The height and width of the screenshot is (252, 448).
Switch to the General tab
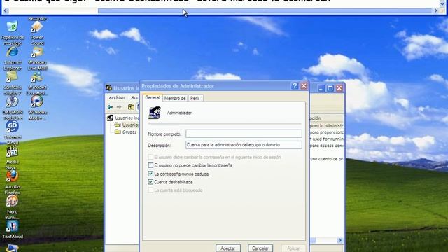[153, 98]
